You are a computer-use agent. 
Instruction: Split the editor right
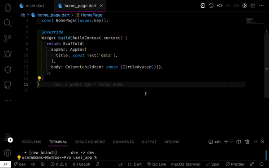tap(253, 6)
